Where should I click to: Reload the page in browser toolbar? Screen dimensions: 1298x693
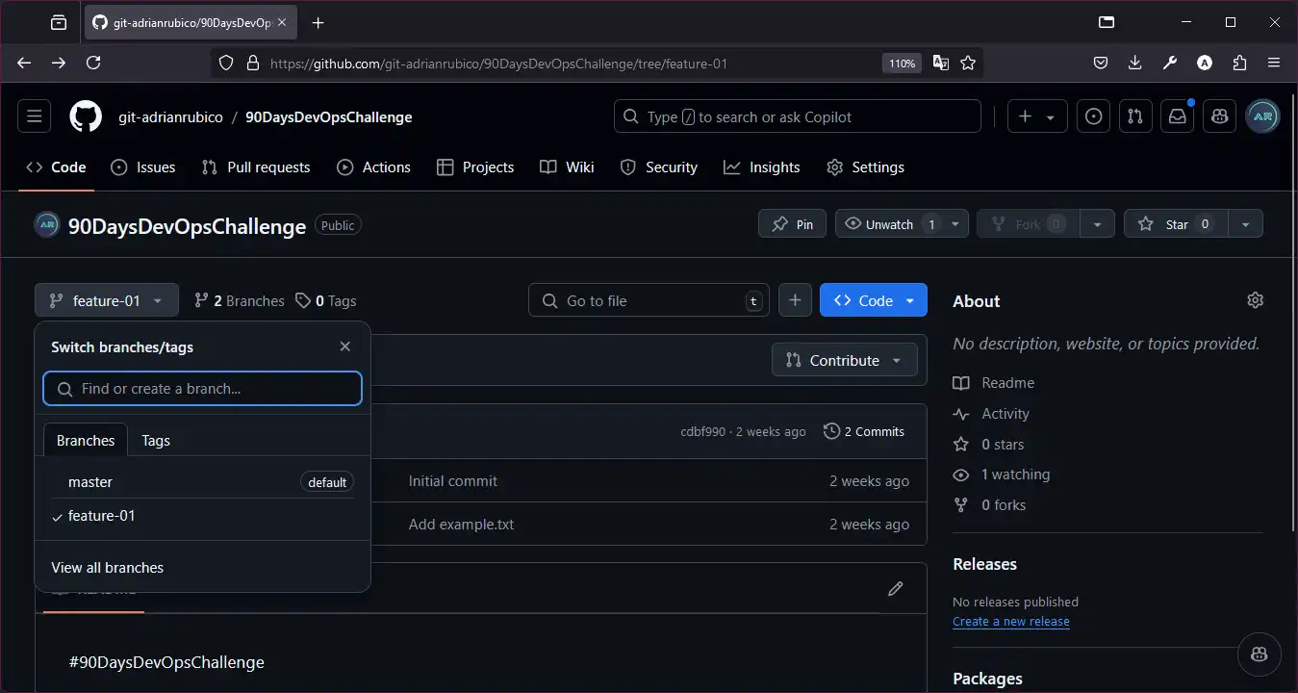93,63
